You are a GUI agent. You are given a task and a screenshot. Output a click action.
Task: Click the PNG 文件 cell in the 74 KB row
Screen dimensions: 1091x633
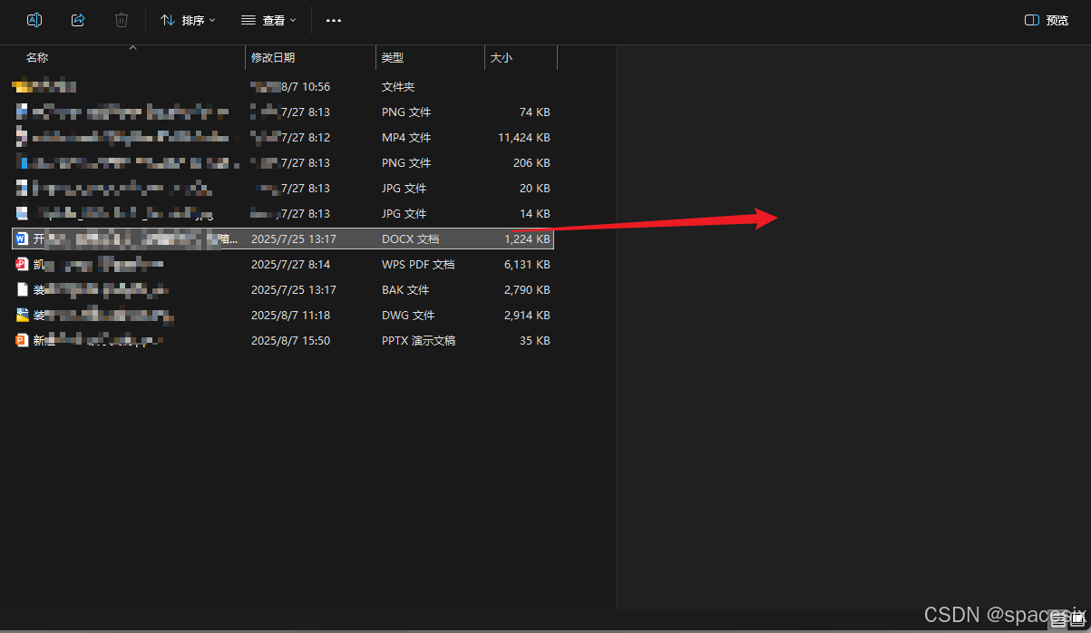pos(406,112)
